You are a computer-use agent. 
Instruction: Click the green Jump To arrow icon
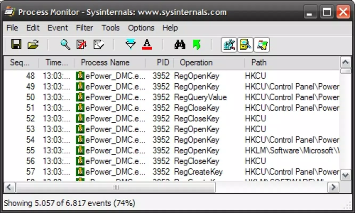[197, 44]
